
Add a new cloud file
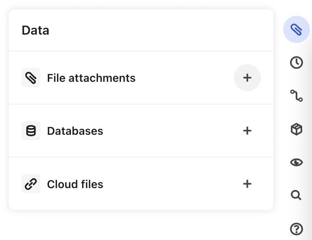click(x=247, y=184)
